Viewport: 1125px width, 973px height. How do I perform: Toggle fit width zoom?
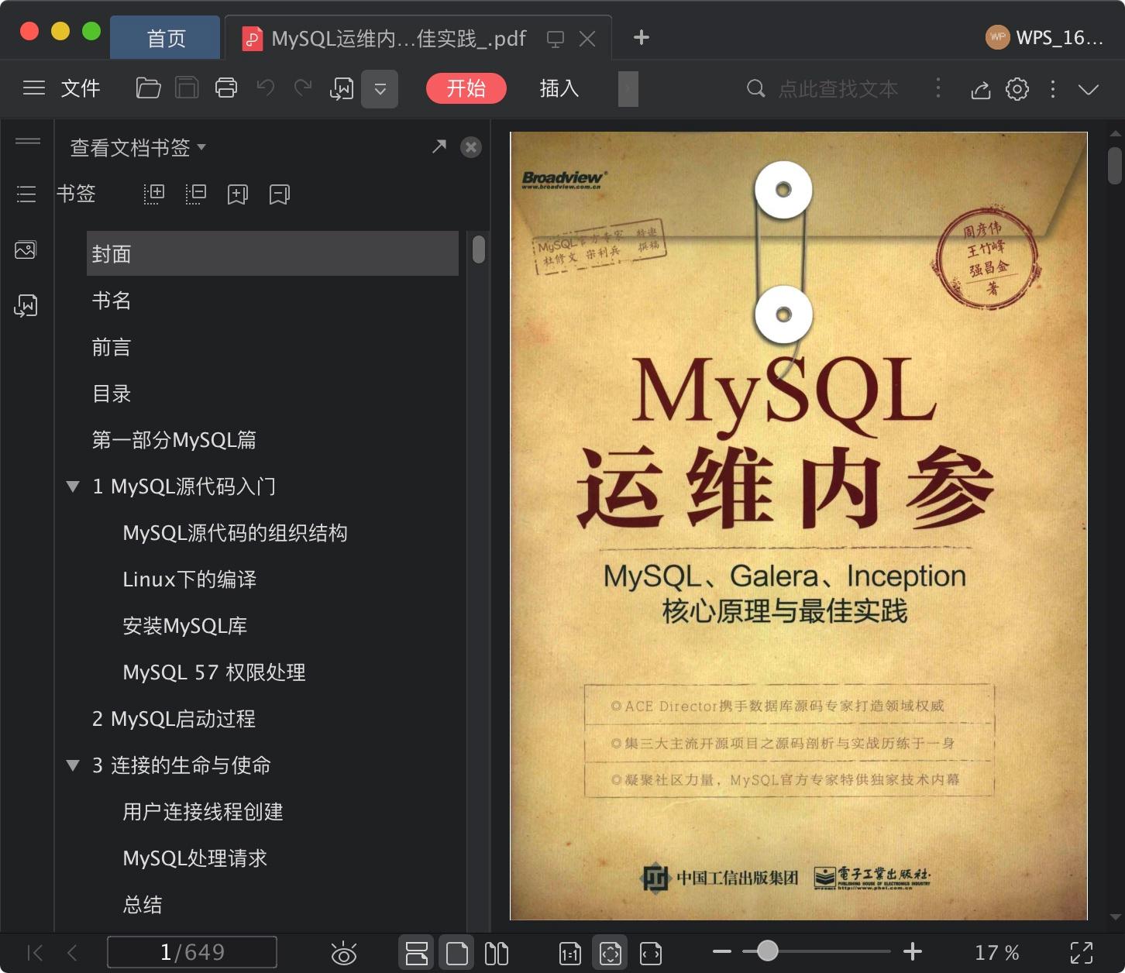[x=651, y=953]
